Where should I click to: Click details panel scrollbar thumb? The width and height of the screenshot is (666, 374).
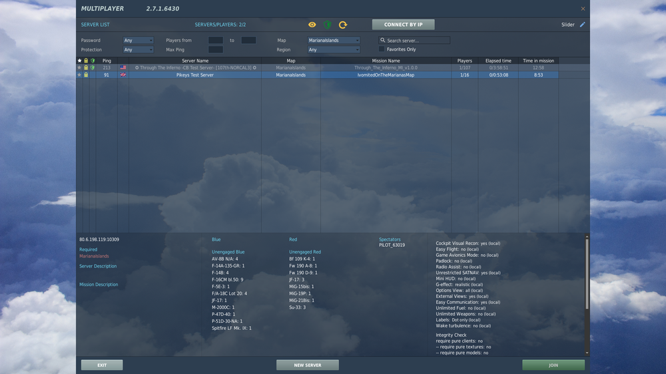coord(587,274)
